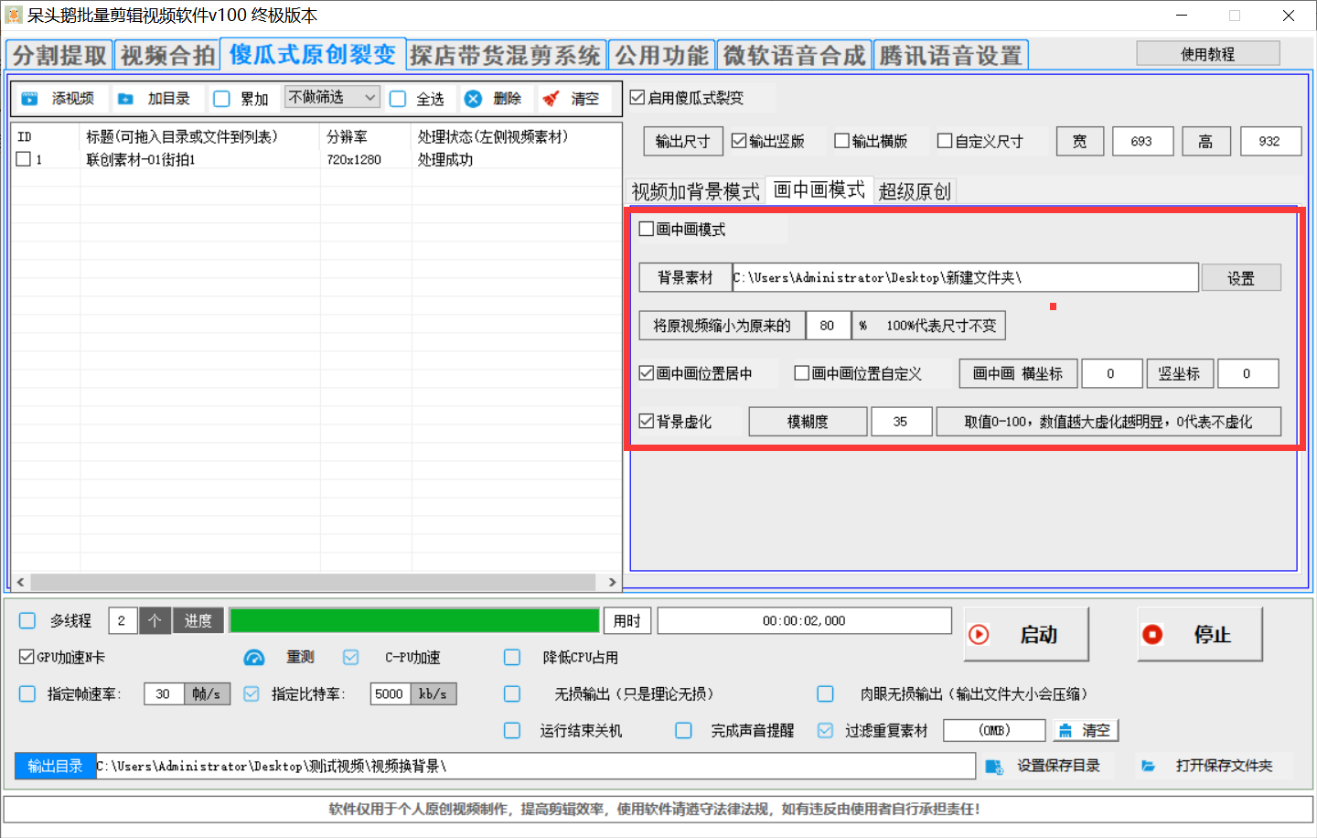
Task: Click the 加目录 add folder icon
Action: coord(126,99)
